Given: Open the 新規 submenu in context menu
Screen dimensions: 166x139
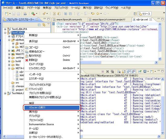Looking at the screenshot, I should tap(33, 35).
